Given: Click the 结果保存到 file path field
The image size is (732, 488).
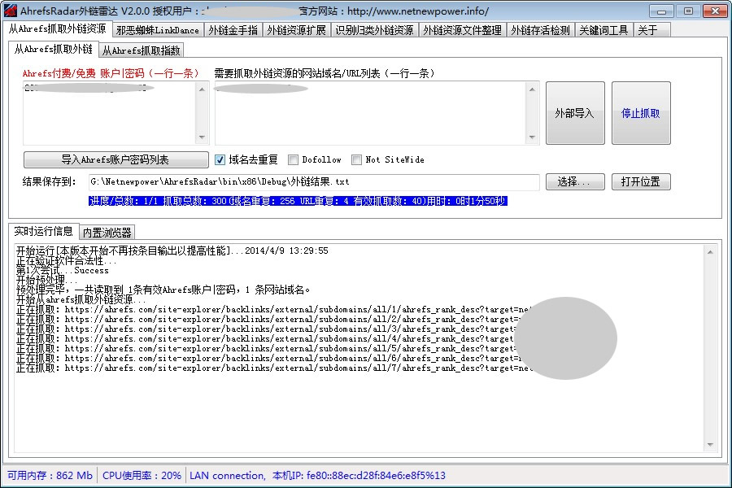Looking at the screenshot, I should pyautogui.click(x=314, y=182).
